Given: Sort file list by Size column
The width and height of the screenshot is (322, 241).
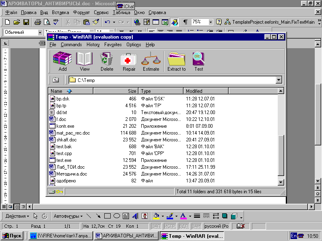Looking at the screenshot, I should tap(116, 91).
